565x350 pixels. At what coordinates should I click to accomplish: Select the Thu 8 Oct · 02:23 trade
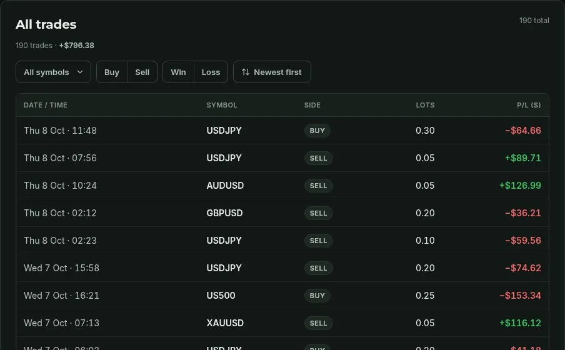[x=282, y=241]
